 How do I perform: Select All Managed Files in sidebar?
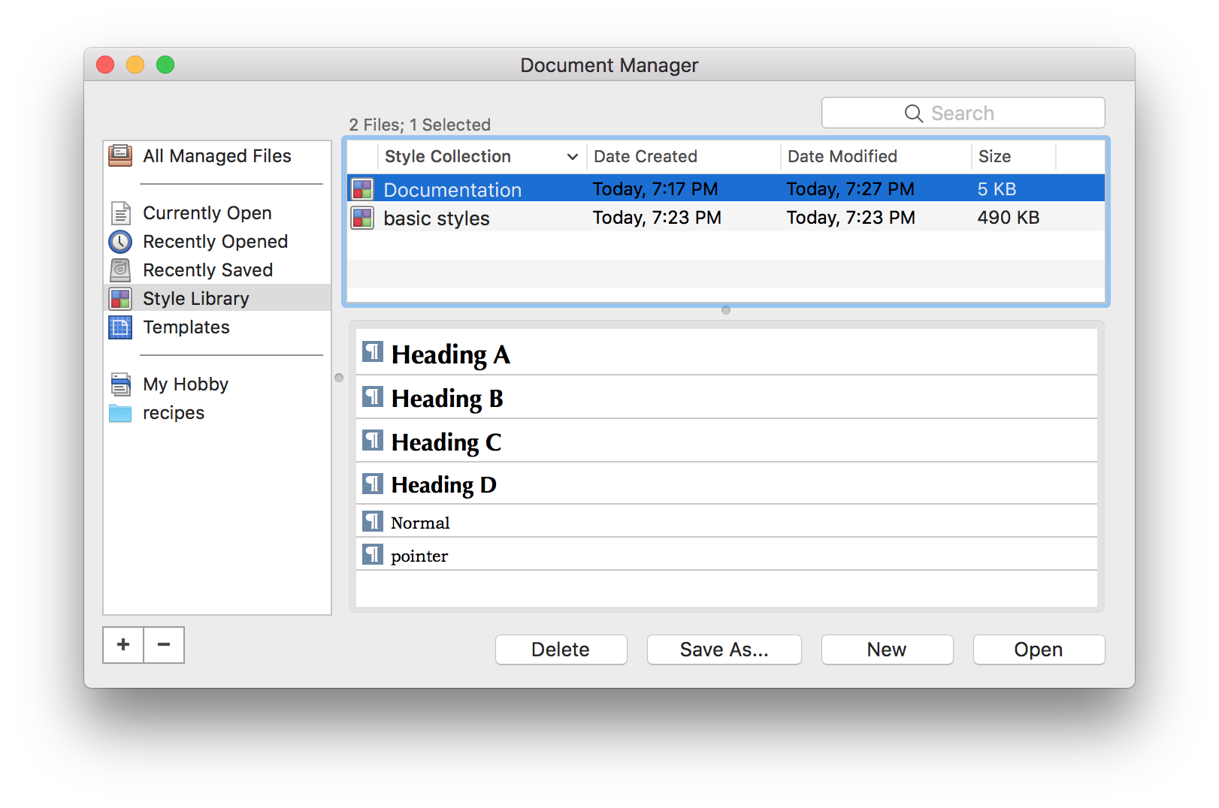click(217, 155)
